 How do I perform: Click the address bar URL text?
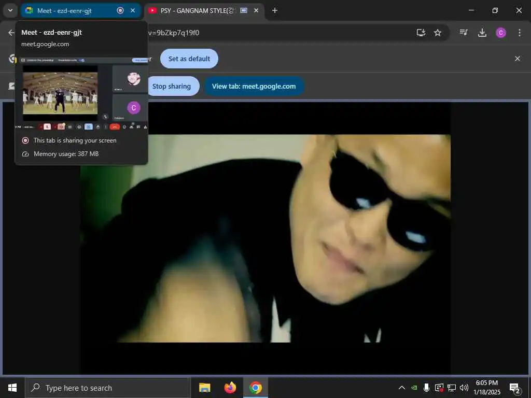174,33
